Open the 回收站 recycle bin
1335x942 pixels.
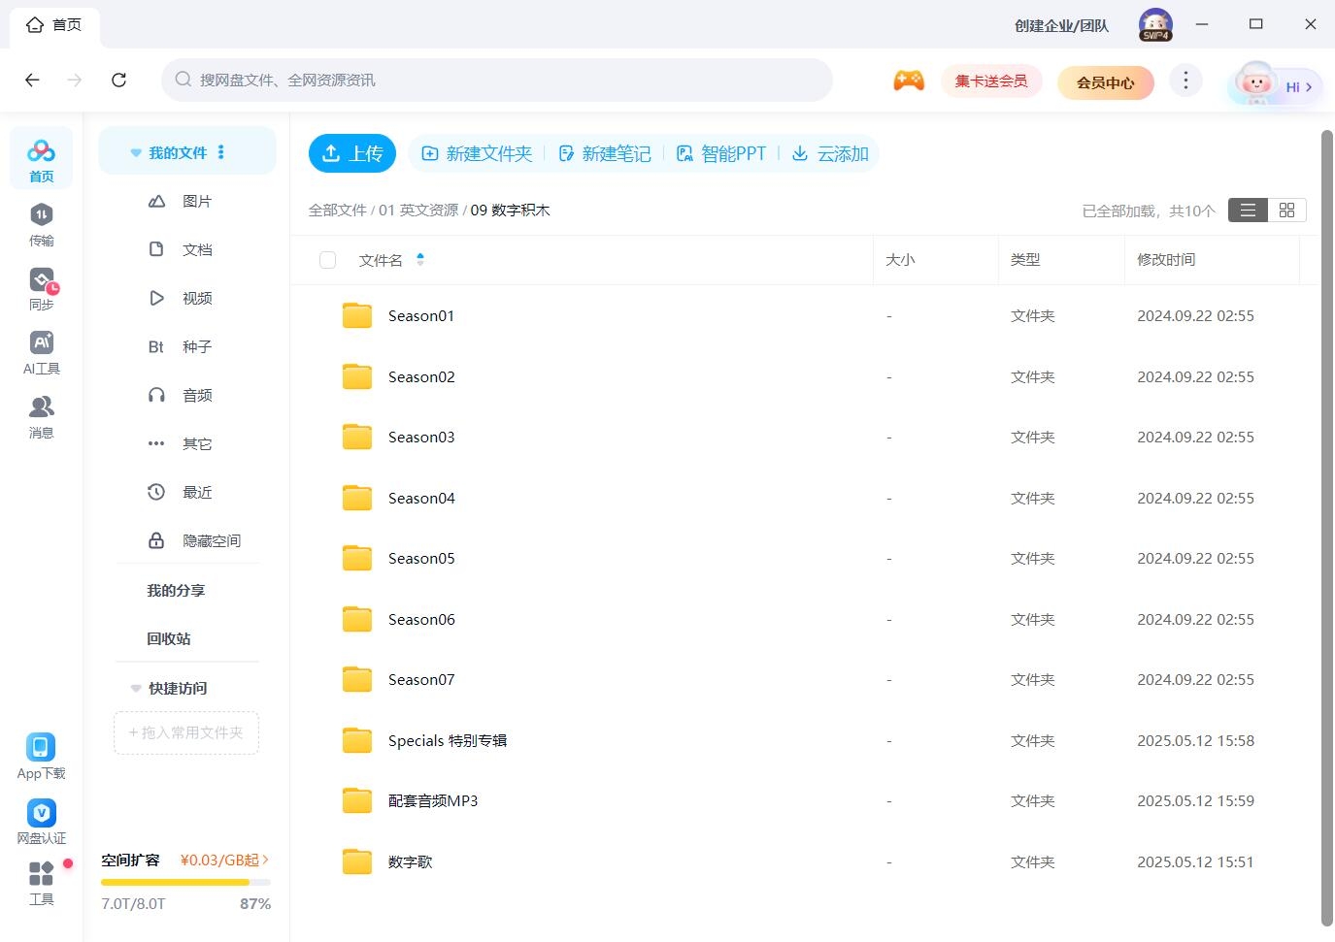(x=169, y=638)
